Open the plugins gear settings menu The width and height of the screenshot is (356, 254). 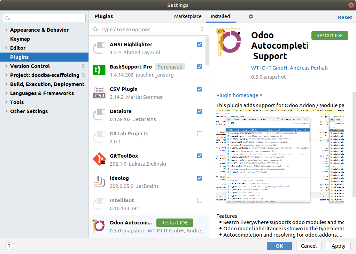point(251,16)
